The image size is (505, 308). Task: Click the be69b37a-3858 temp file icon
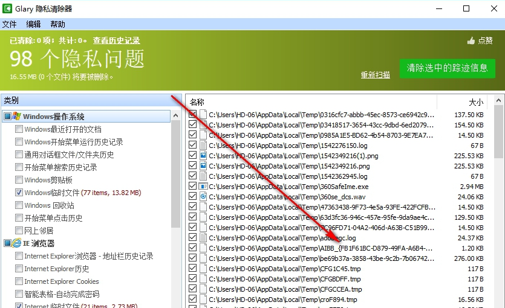coord(203,258)
